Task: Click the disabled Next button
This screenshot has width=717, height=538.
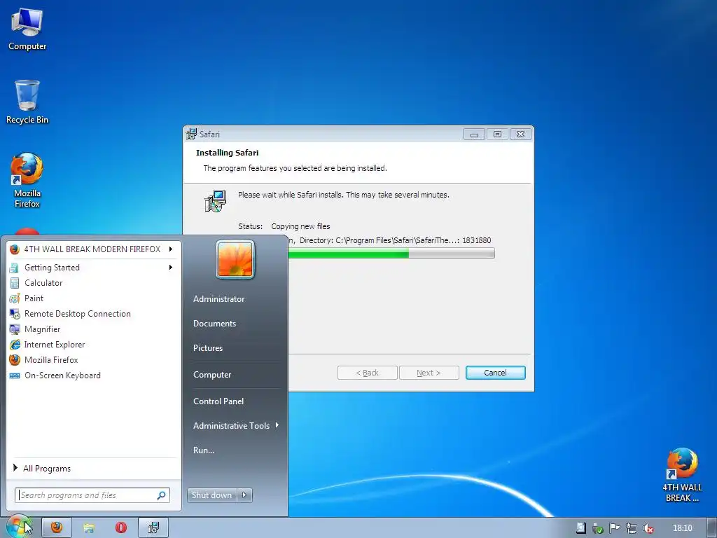Action: coord(429,373)
